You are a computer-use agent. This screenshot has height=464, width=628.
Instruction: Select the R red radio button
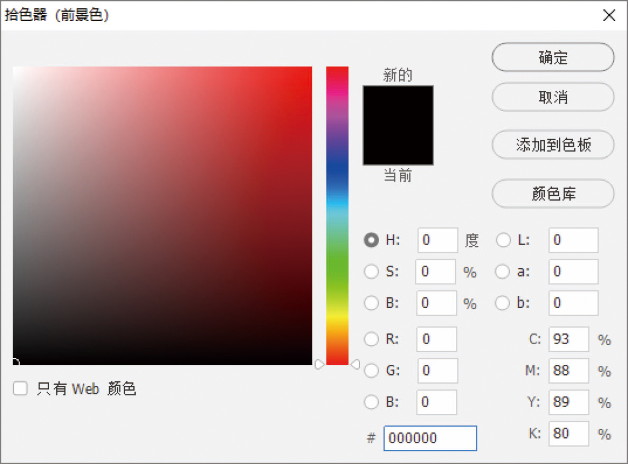pos(372,339)
